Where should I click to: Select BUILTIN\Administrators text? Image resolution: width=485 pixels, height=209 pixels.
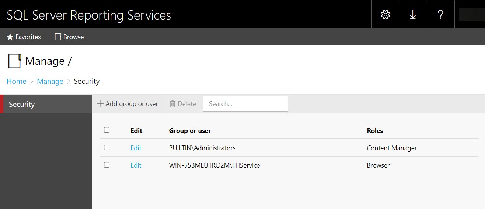202,148
